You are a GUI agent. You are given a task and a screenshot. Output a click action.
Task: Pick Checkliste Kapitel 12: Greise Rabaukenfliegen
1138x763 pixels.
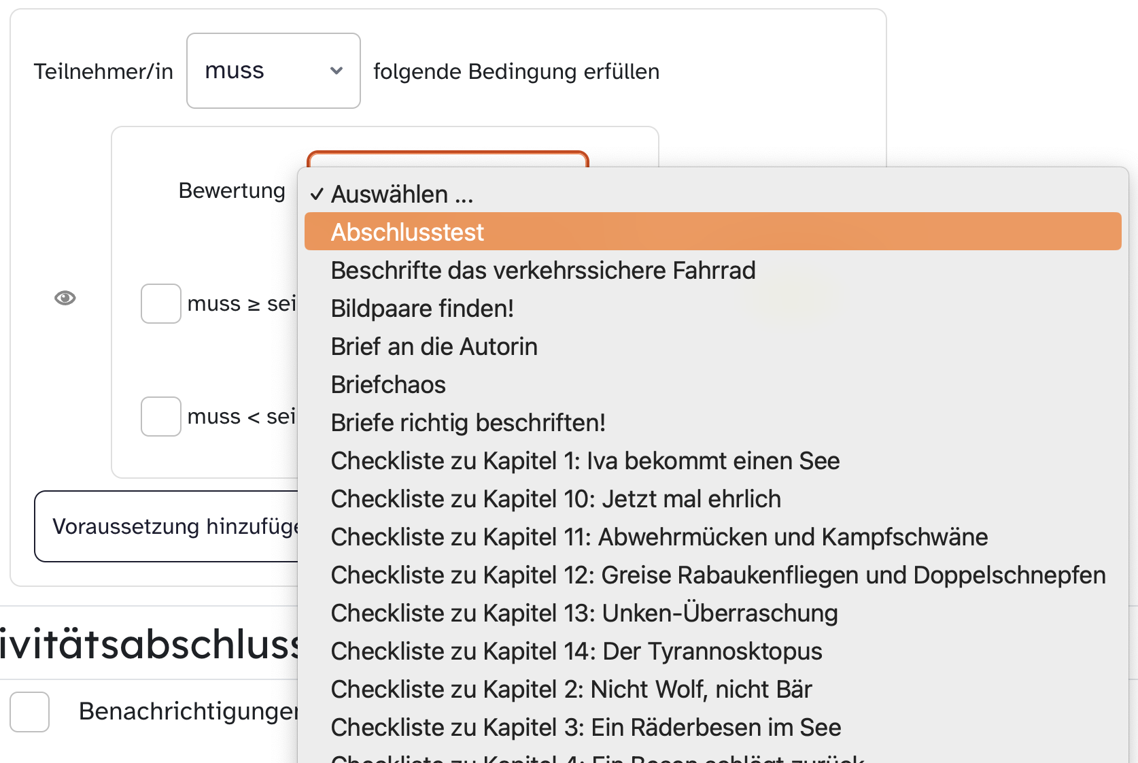(x=717, y=575)
